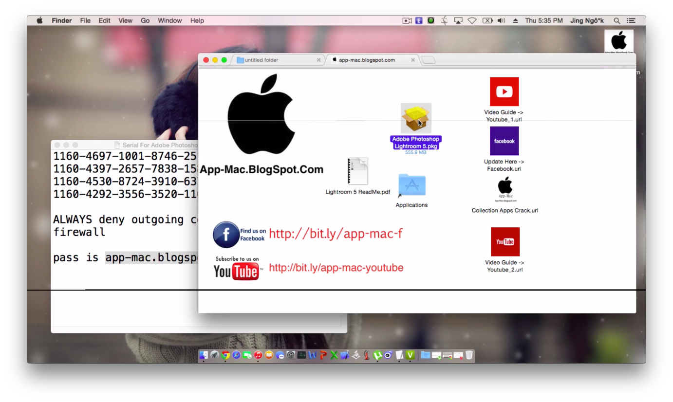Open the Finder menu
The width and height of the screenshot is (673, 402).
(62, 20)
